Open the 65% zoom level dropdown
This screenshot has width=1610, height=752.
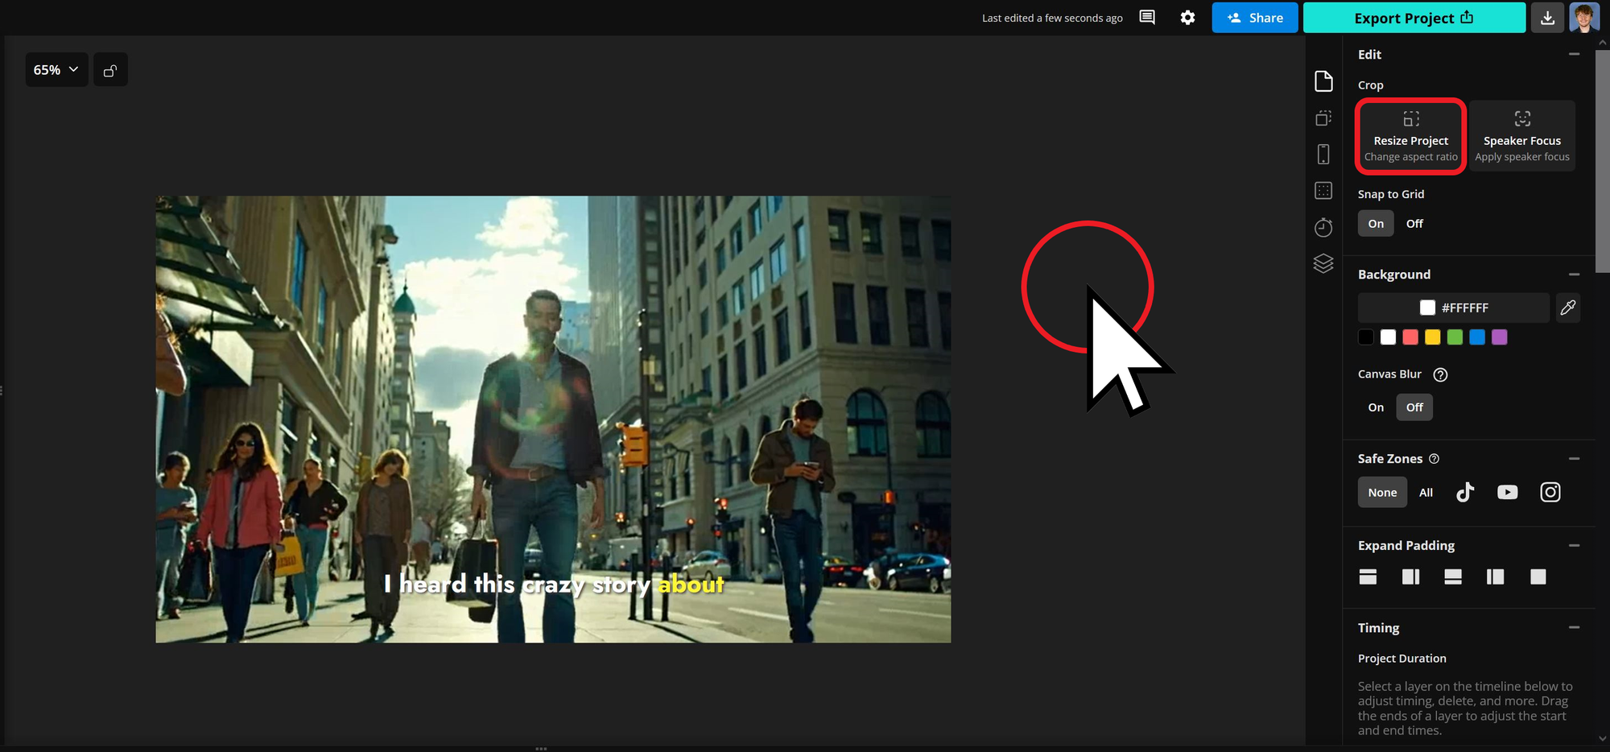point(56,69)
